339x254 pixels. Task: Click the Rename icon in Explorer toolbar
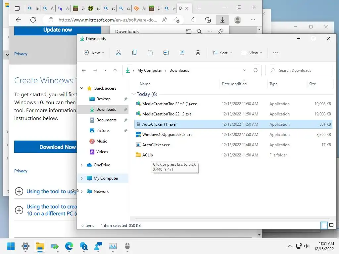point(166,53)
